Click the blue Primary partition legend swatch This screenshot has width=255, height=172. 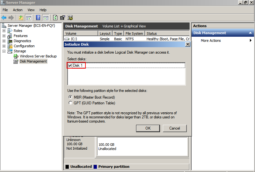[x=95, y=167]
